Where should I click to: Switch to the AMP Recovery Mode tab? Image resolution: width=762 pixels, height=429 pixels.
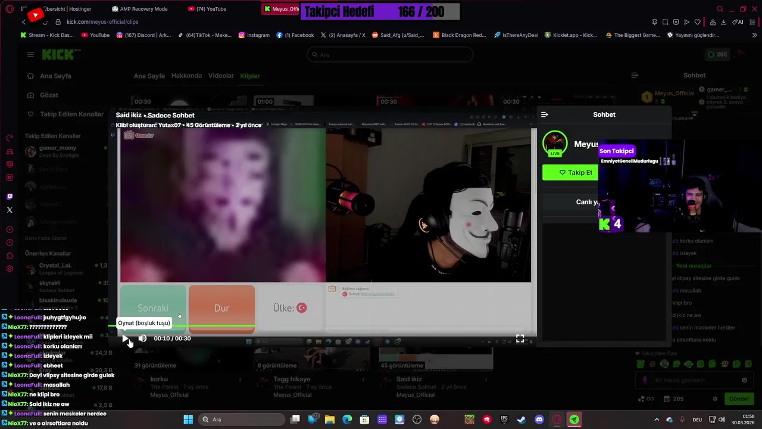(140, 9)
